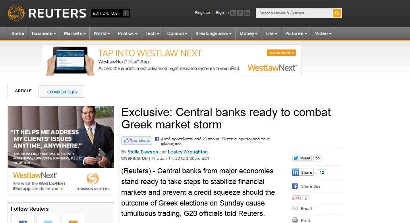Screen dimensions: 410x223
Task: Open the Facebook icon in header
Action: [x=240, y=13]
